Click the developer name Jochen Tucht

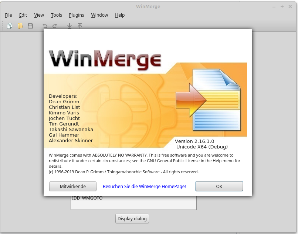tap(64, 118)
